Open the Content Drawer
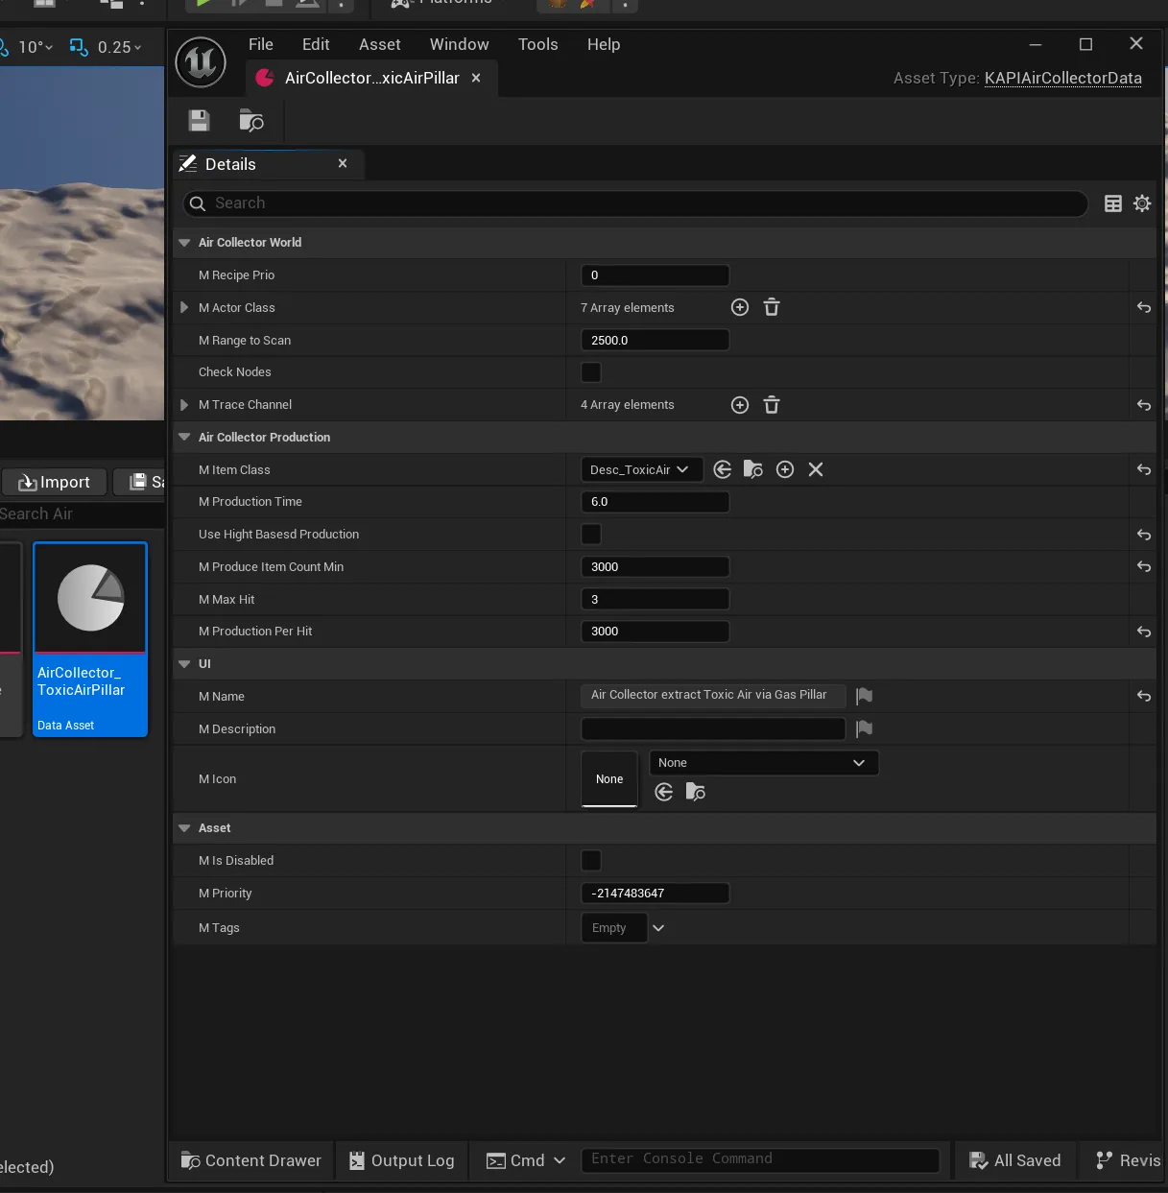Image resolution: width=1168 pixels, height=1193 pixels. tap(251, 1160)
